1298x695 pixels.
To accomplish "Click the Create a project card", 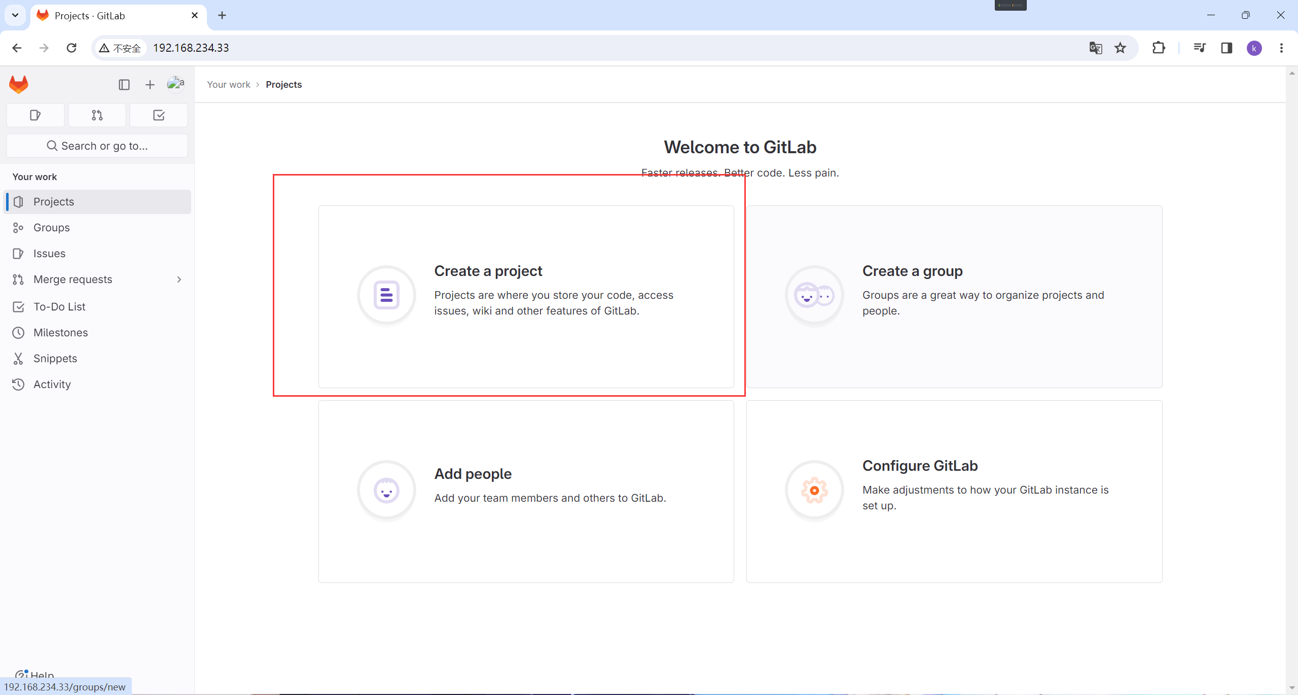I will 526,297.
